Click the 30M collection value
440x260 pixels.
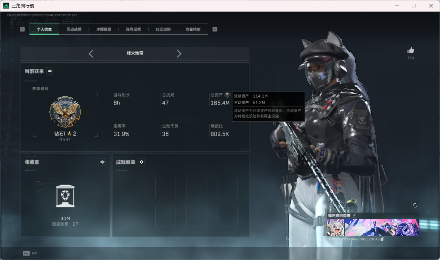pyautogui.click(x=65, y=219)
